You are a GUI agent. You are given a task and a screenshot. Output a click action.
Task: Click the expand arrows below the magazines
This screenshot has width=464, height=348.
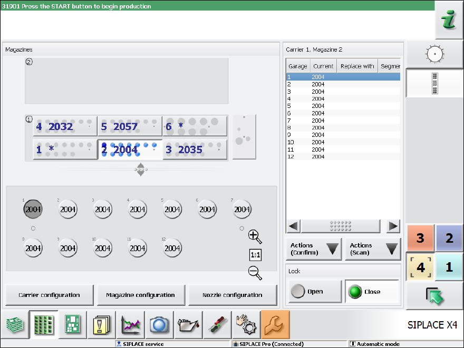(x=140, y=170)
